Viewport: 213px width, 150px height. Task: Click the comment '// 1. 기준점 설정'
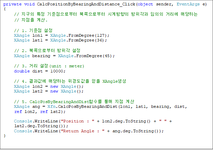(33, 30)
